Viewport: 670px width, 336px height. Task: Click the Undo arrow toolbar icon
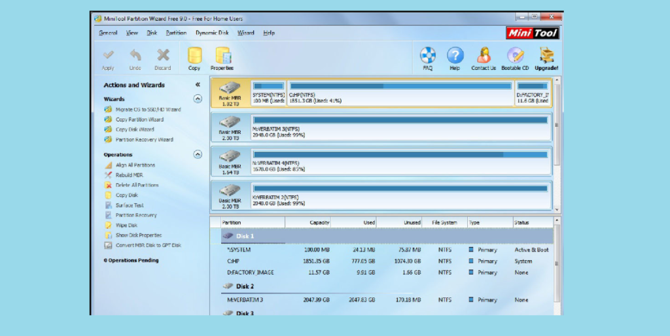135,55
